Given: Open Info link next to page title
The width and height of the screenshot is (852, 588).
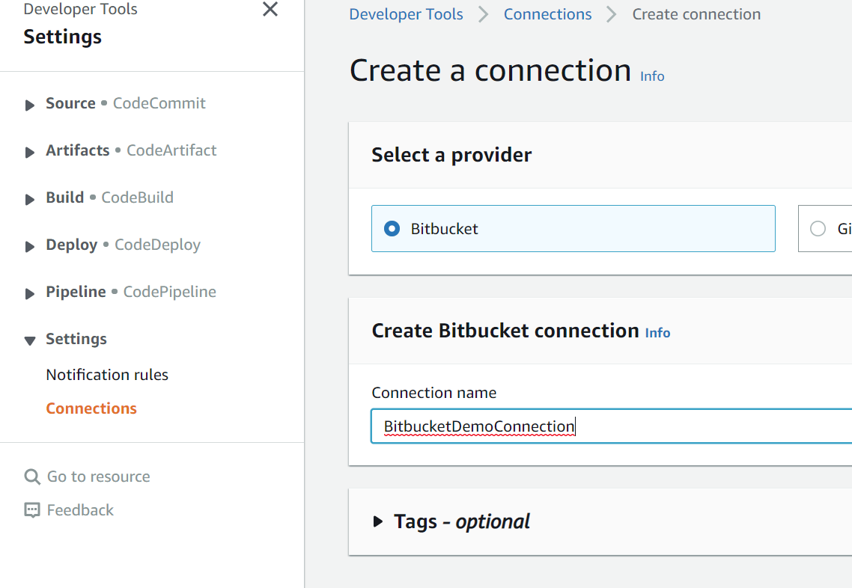Looking at the screenshot, I should click(x=652, y=76).
